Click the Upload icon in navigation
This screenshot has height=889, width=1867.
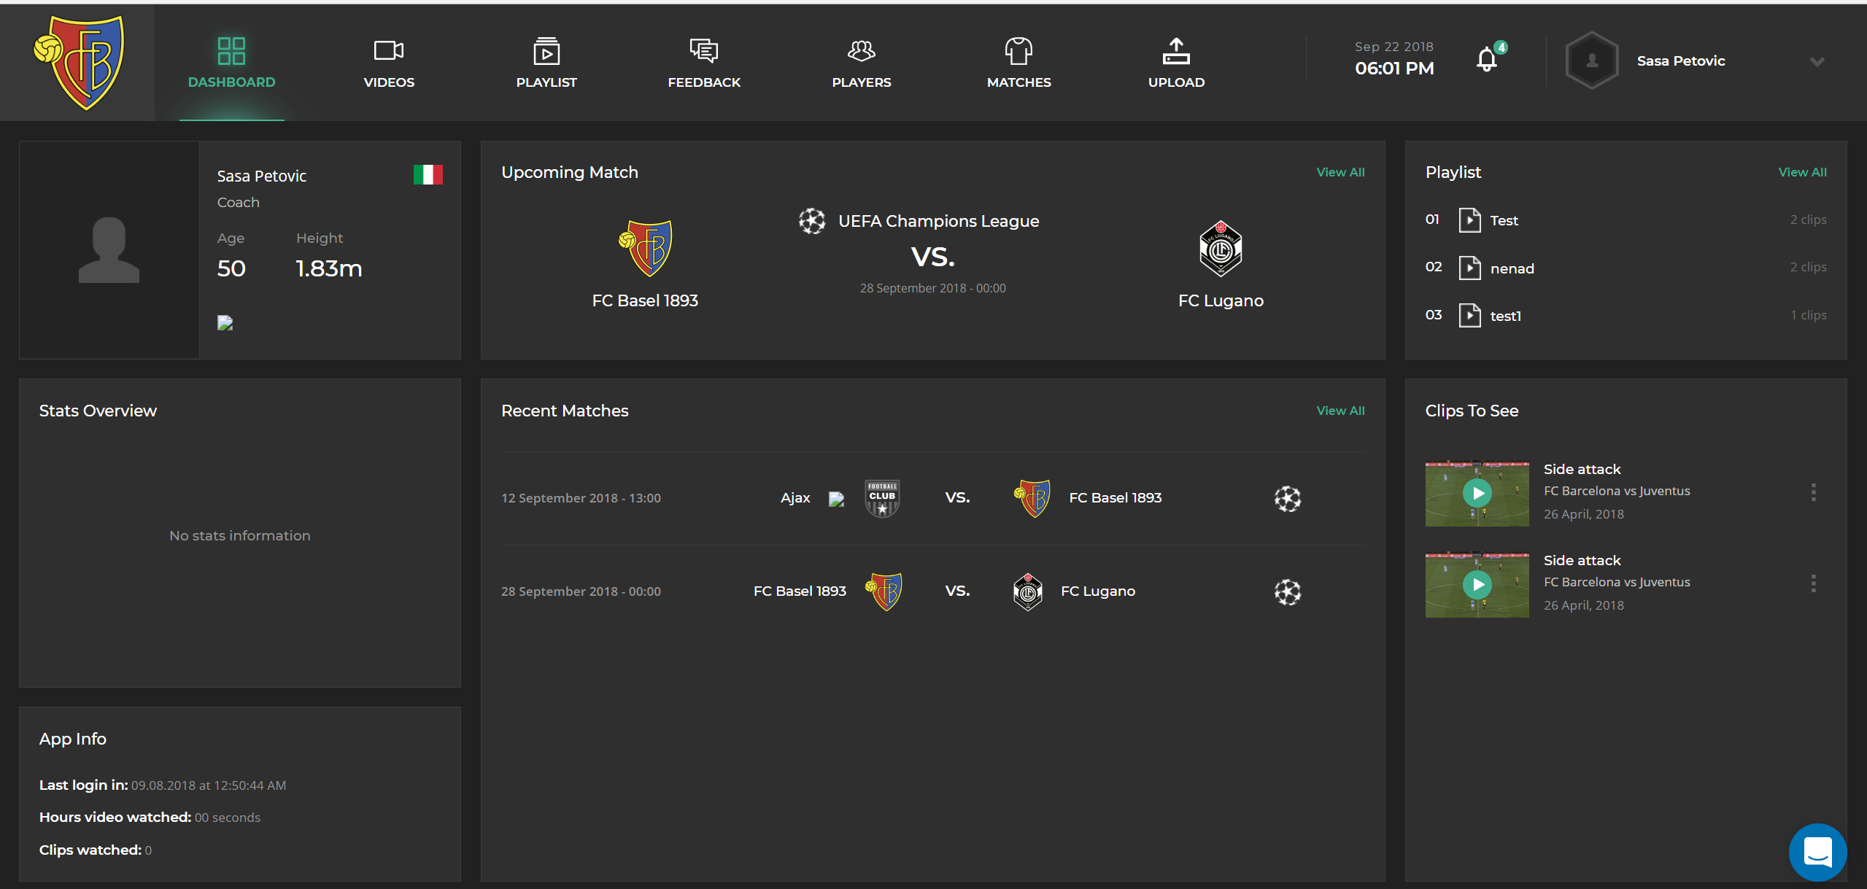1176,51
